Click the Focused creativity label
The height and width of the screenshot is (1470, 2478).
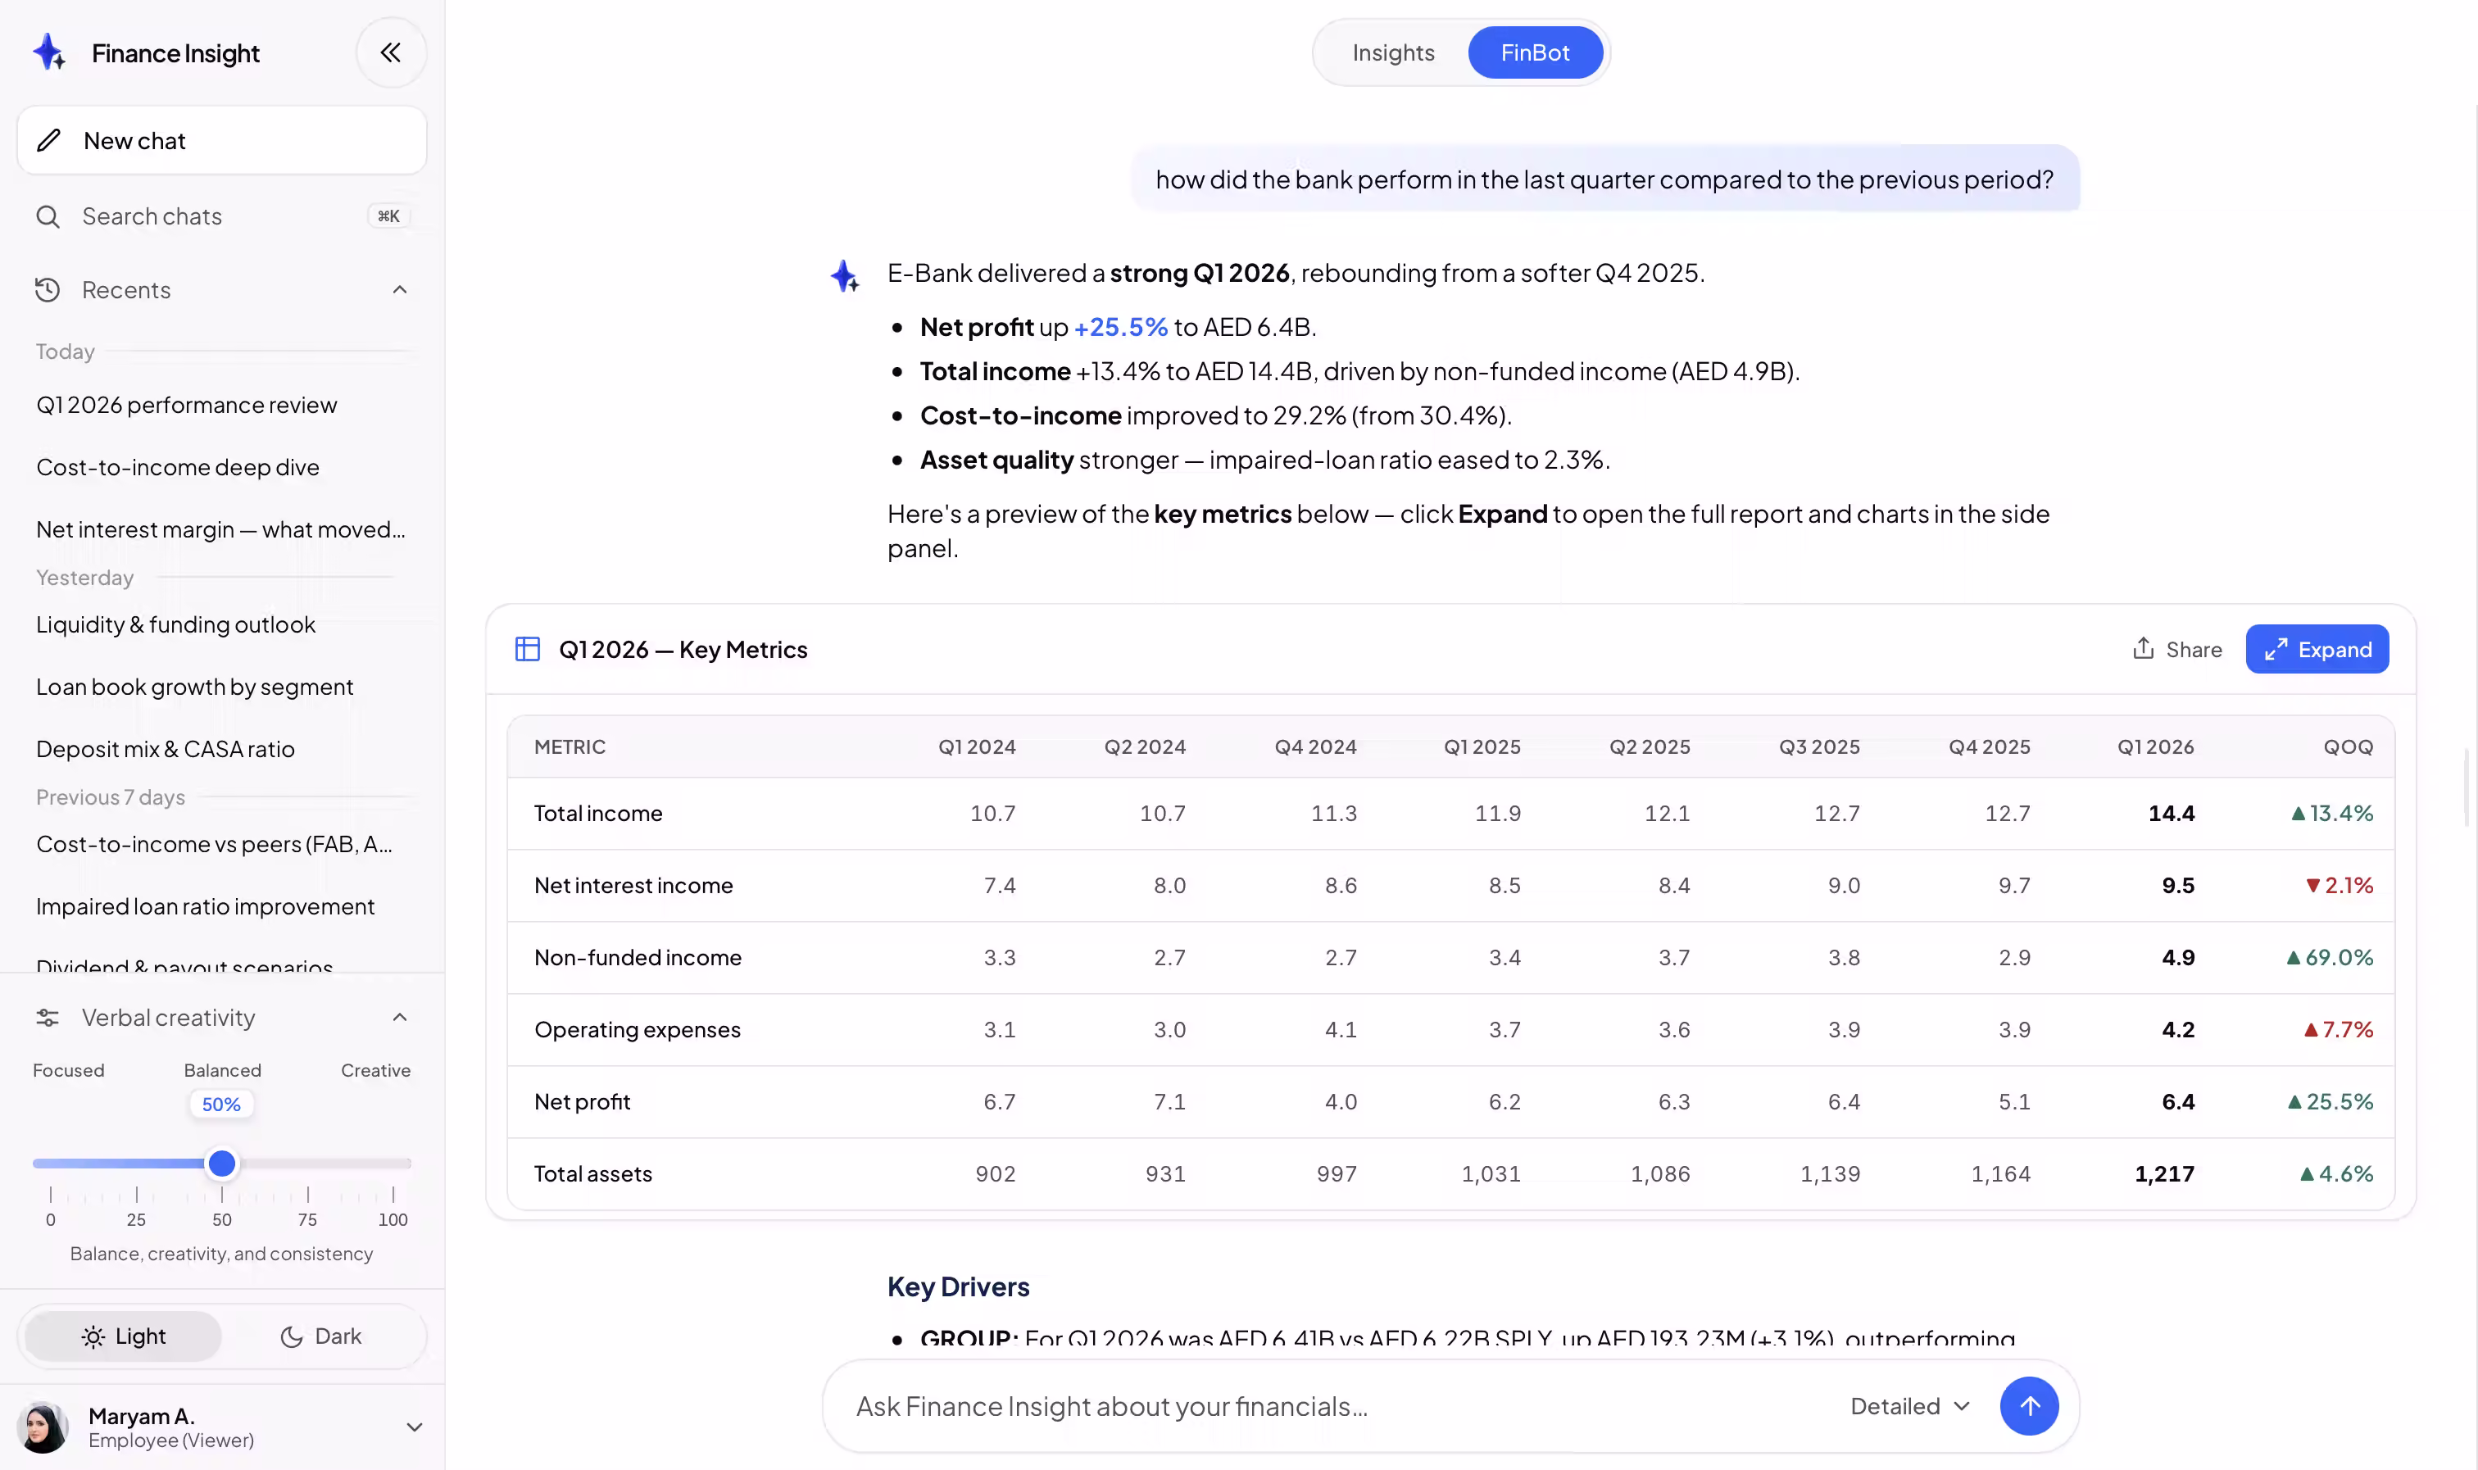point(68,1070)
